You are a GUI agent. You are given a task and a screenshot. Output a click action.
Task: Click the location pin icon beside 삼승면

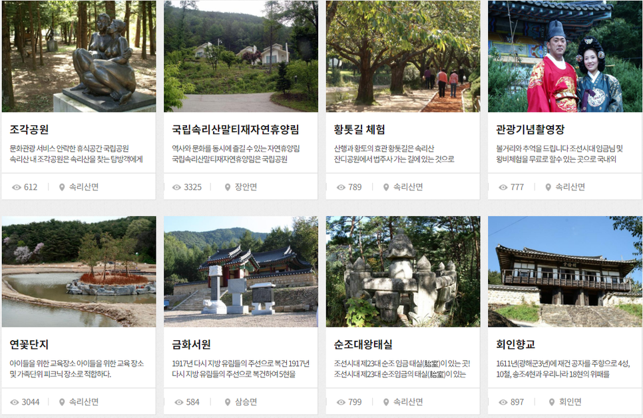click(228, 402)
